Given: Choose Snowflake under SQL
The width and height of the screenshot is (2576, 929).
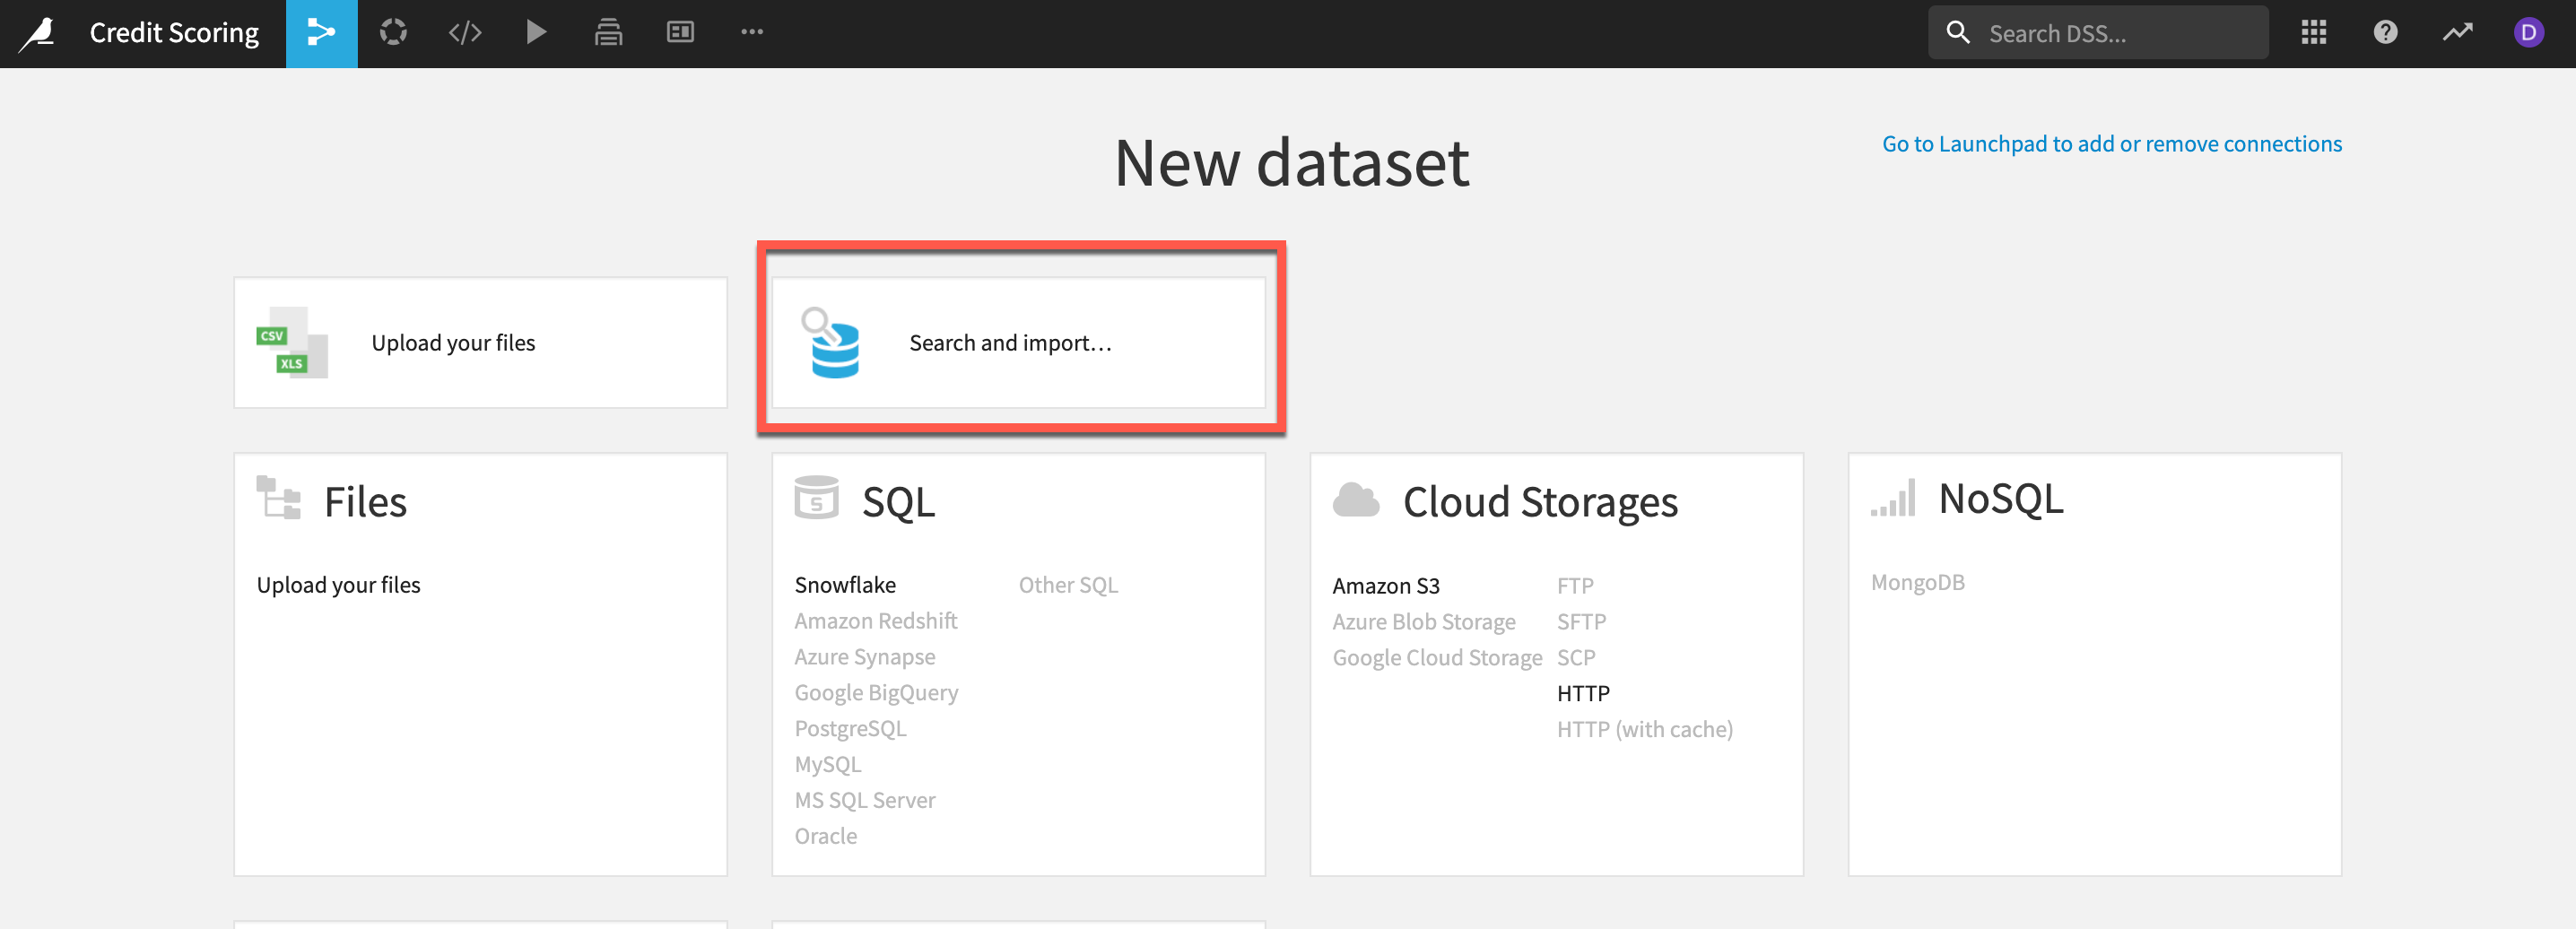Looking at the screenshot, I should point(845,585).
